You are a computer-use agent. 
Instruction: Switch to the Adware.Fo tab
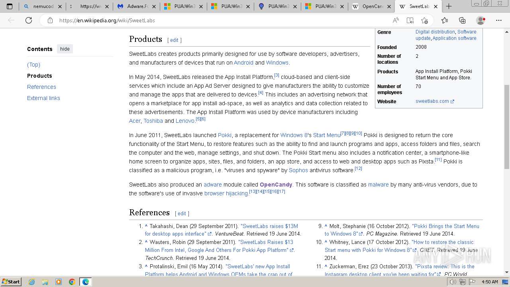click(x=137, y=6)
